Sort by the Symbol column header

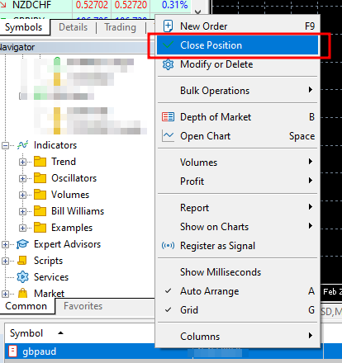26,333
